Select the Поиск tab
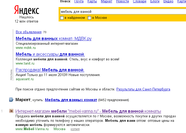Image resolution: width=186 pixels, height=133 pixels. coord(65,1)
